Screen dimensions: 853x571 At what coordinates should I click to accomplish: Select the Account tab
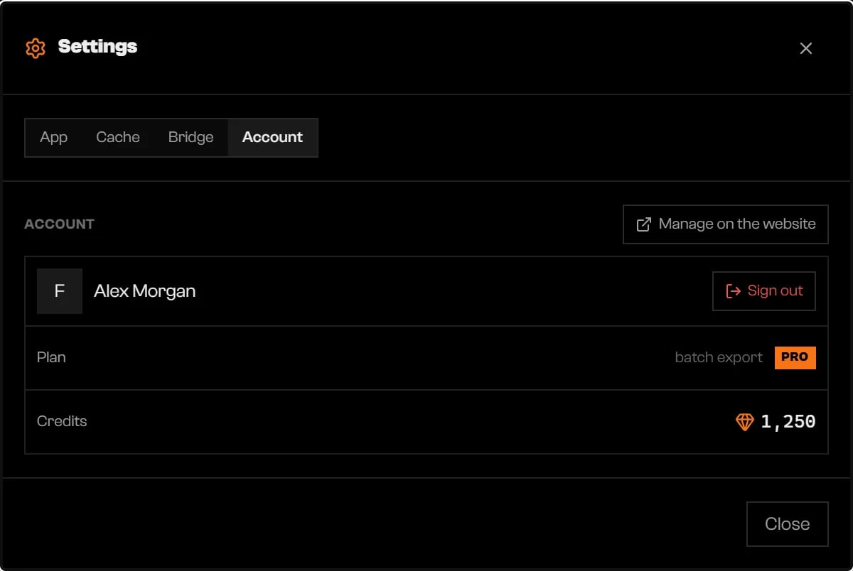point(273,137)
